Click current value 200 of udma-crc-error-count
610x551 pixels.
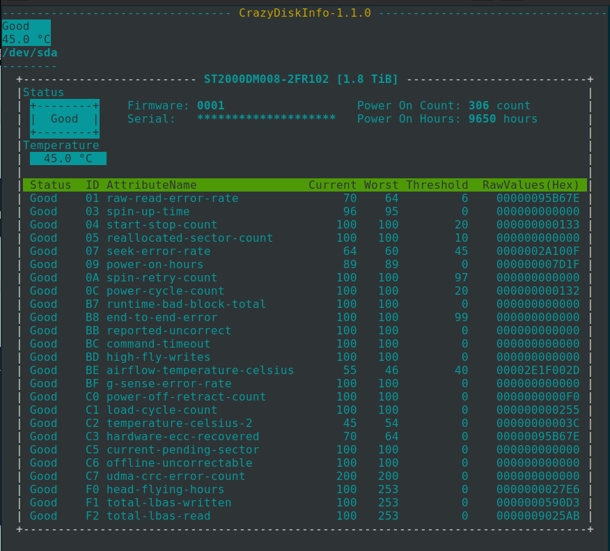pos(346,476)
